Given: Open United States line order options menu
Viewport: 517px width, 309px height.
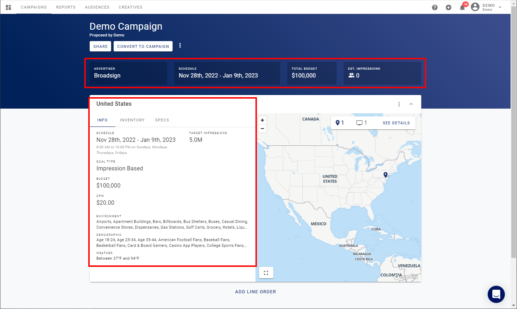Looking at the screenshot, I should (399, 104).
